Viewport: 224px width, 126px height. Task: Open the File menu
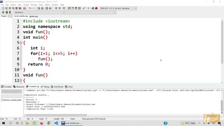coord(2,5)
